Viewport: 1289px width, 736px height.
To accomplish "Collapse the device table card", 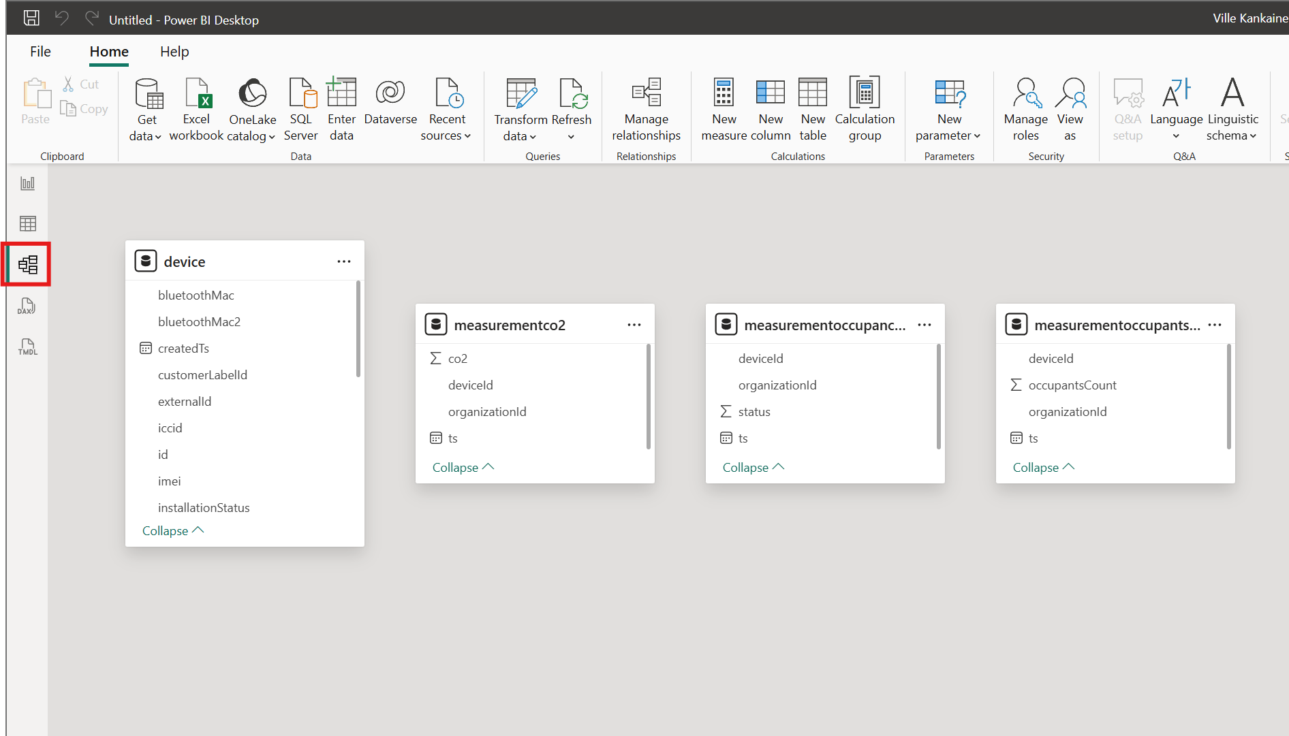I will [173, 531].
